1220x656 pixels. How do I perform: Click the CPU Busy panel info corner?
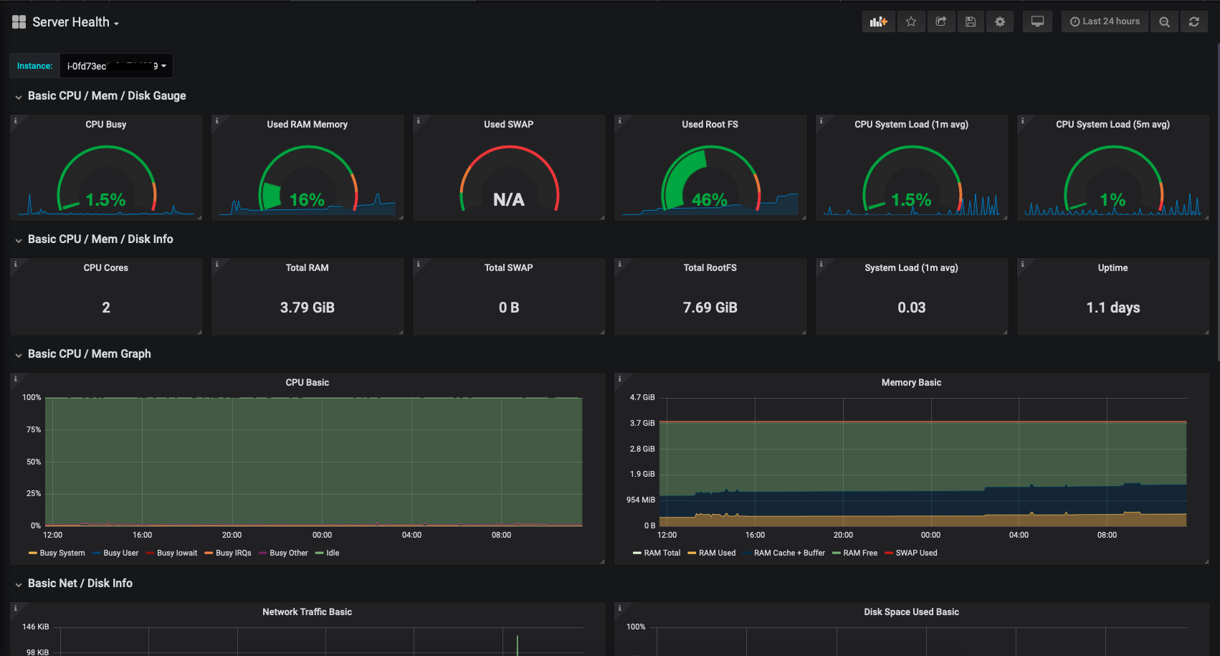coord(15,120)
